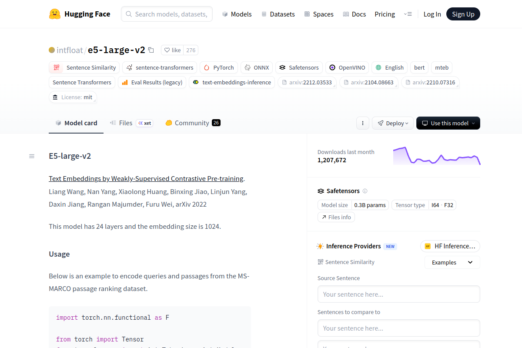
Task: Like the e5-large-v2 model
Action: click(x=173, y=50)
